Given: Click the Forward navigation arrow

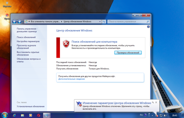Looking at the screenshot, I should click(19, 22).
